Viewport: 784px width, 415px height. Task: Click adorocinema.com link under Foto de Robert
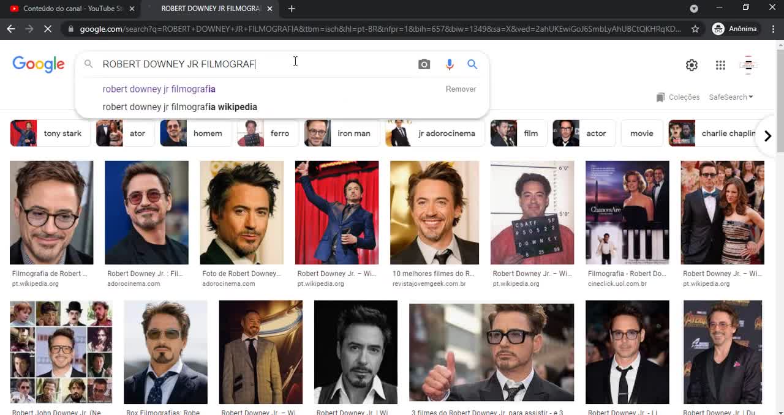click(228, 284)
